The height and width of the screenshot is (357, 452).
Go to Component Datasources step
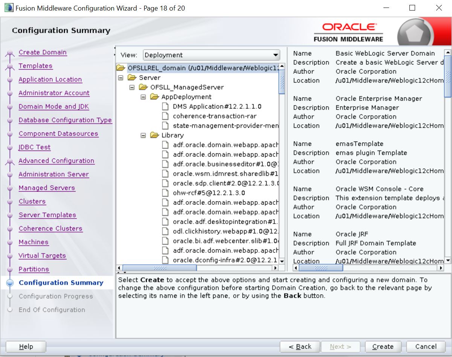point(58,134)
